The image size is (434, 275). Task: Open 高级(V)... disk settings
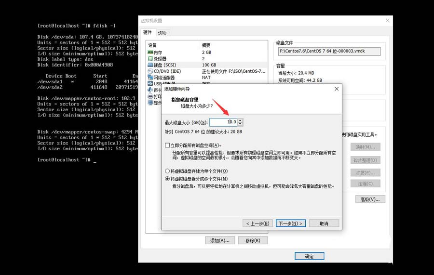click(370, 199)
